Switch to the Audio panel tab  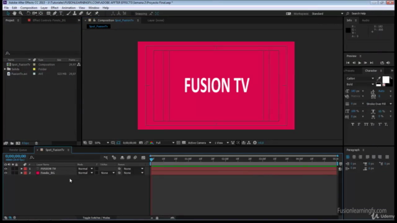(365, 20)
